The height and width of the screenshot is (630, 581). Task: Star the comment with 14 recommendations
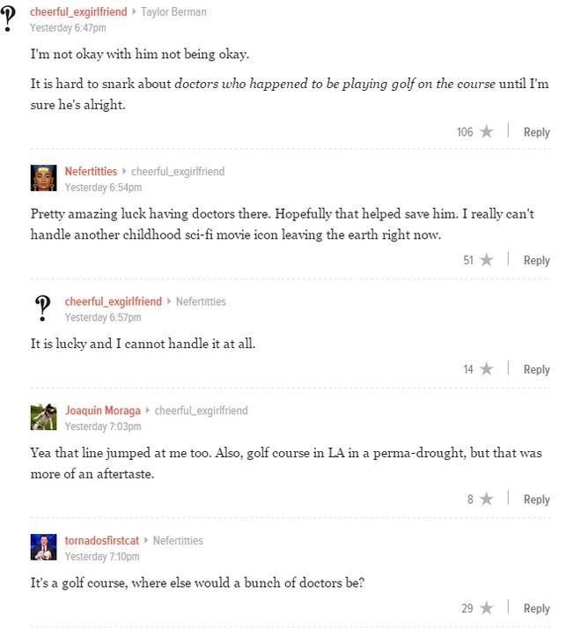tap(486, 369)
